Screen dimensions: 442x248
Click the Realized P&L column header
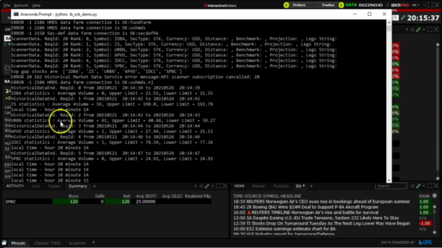click(198, 196)
